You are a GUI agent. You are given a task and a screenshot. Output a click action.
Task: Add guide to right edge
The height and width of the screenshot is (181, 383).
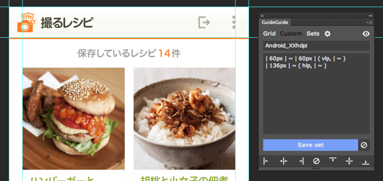coord(302,161)
